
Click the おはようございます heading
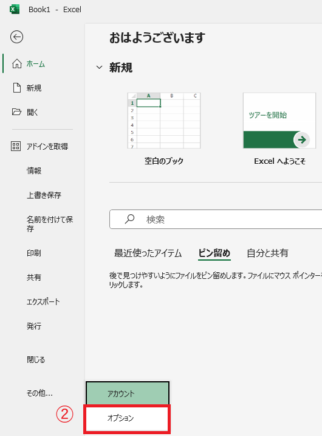pos(157,38)
